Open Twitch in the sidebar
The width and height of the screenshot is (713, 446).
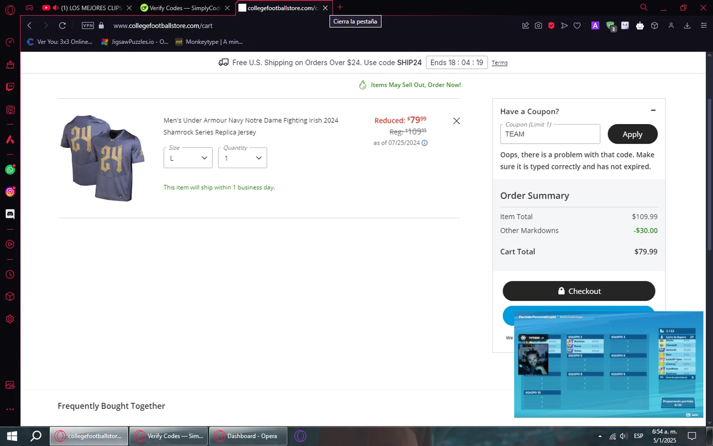[x=10, y=87]
